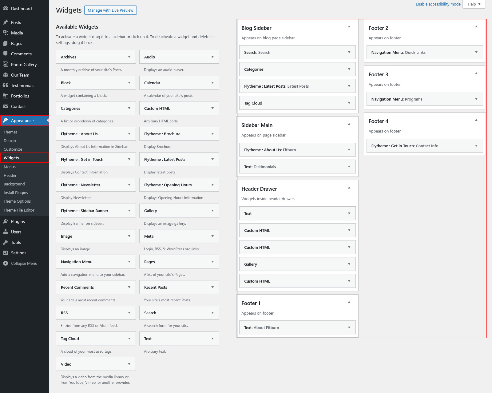The width and height of the screenshot is (492, 393).
Task: Click Manage with Live Preview button
Action: [x=110, y=10]
